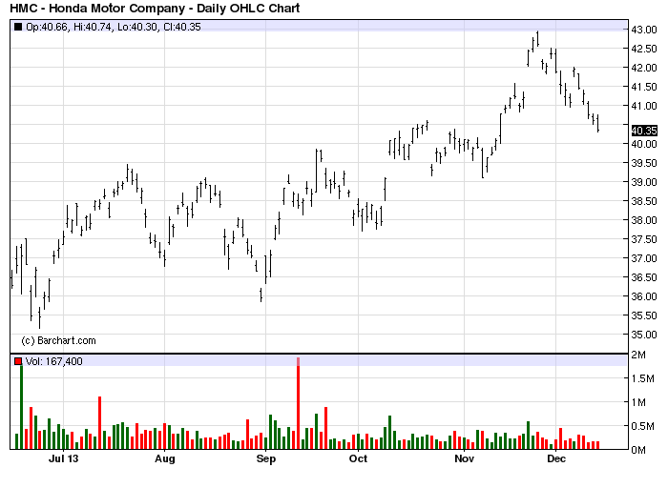The width and height of the screenshot is (668, 488).
Task: Click the 2M volume axis label
Action: pyautogui.click(x=638, y=355)
